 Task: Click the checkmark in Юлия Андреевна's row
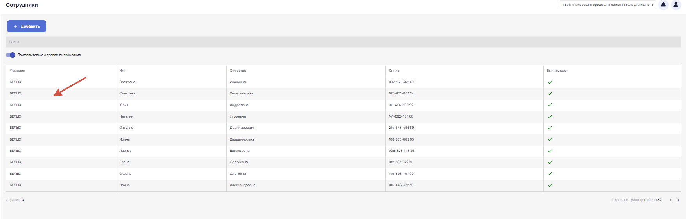point(550,105)
